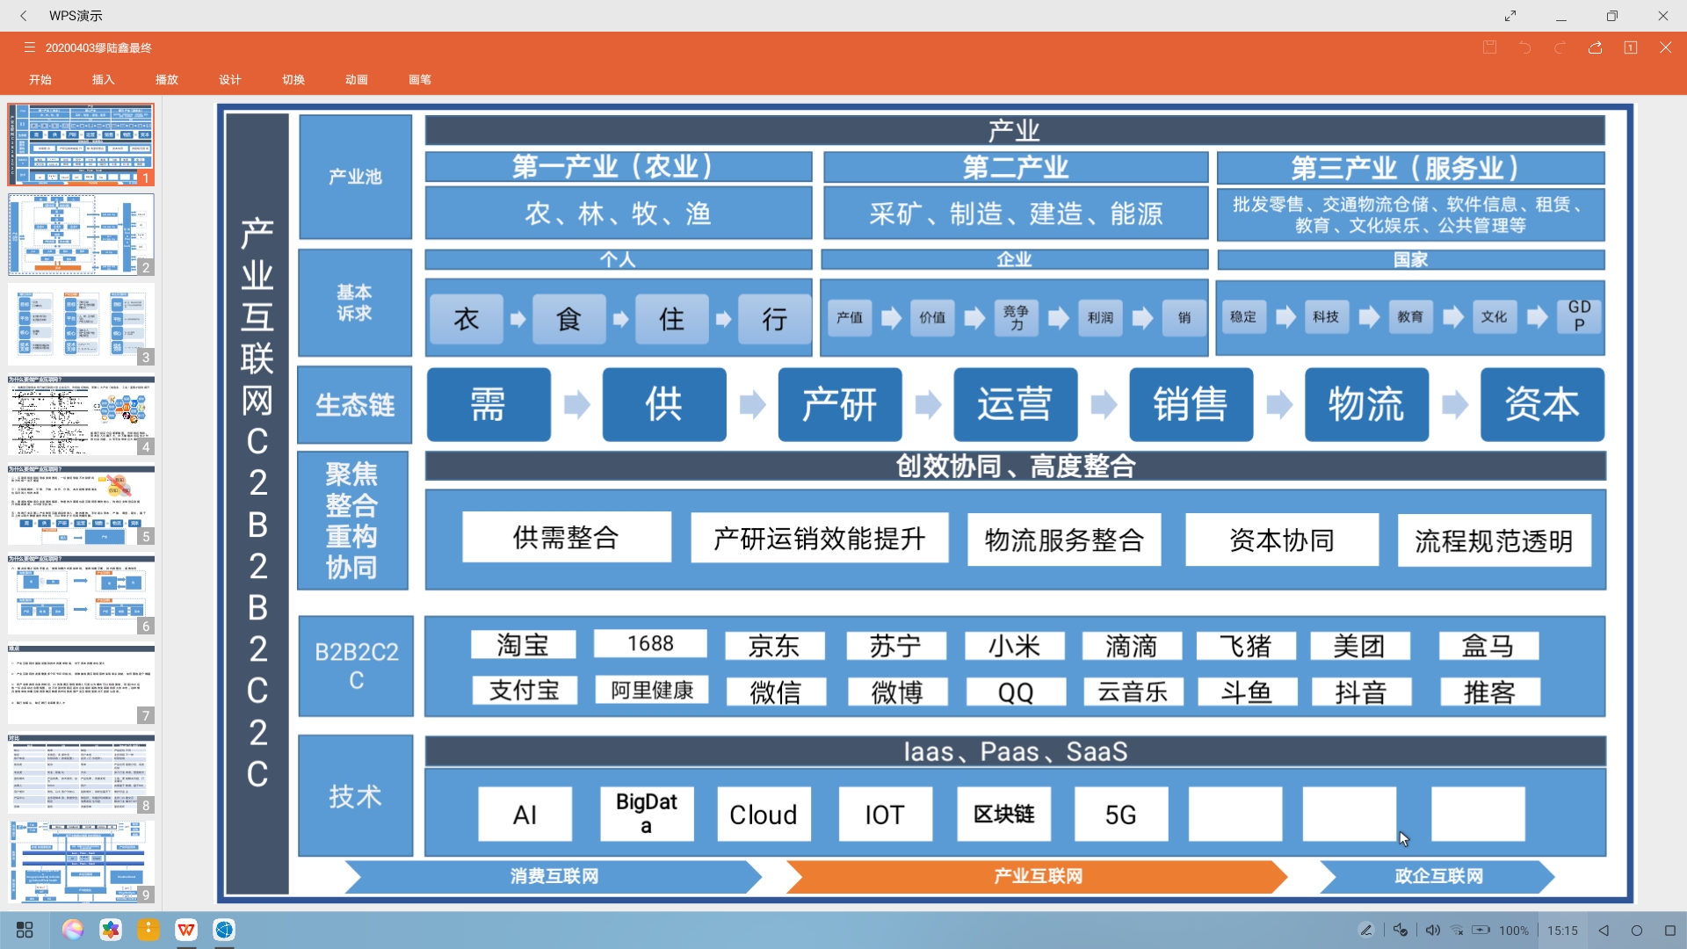Image resolution: width=1687 pixels, height=949 pixels.
Task: Click the Android home circle button
Action: click(x=1636, y=930)
